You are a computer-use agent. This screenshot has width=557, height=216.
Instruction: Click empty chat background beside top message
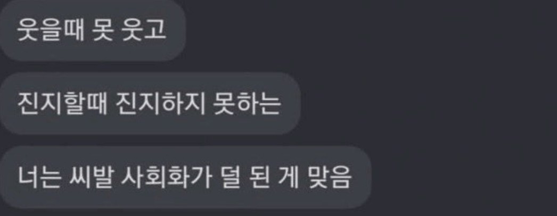370,30
